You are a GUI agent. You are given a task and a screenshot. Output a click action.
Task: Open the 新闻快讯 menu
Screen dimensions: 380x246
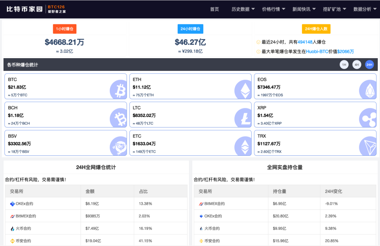pyautogui.click(x=302, y=9)
